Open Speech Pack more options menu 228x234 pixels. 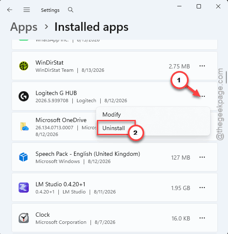[x=202, y=157]
